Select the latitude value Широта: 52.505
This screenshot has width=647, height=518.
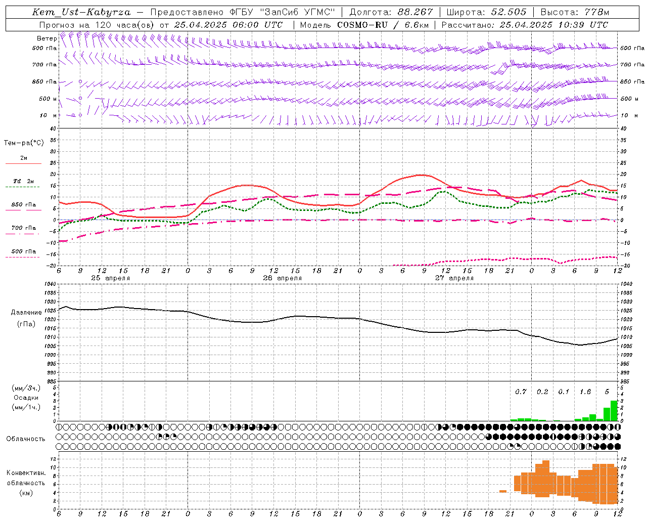point(486,12)
